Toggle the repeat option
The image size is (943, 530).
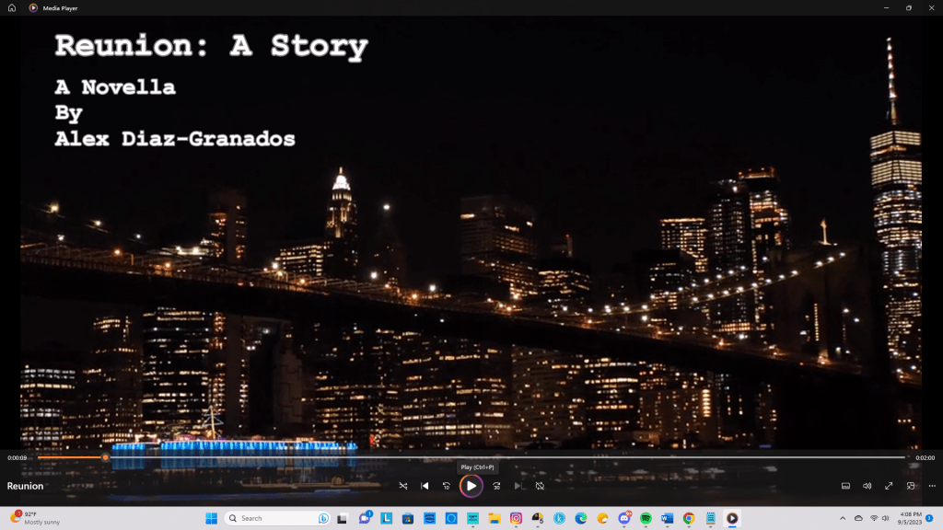pos(541,486)
